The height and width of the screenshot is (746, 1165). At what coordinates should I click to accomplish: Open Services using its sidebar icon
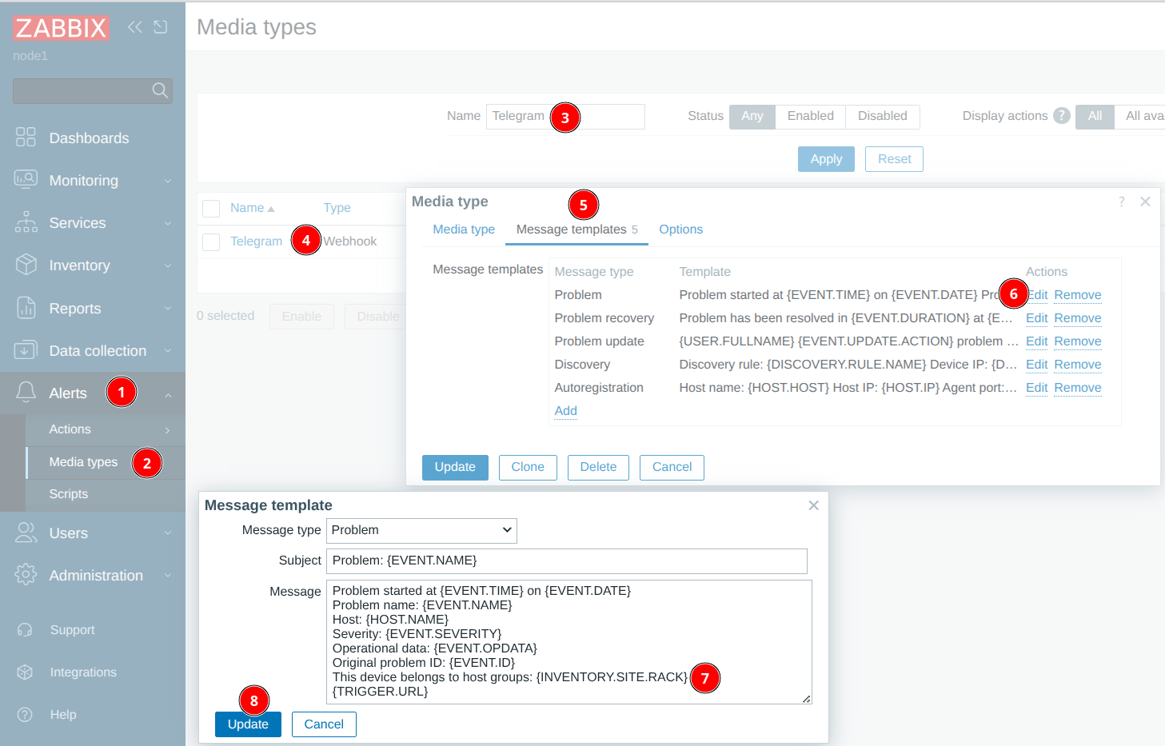[x=25, y=222]
